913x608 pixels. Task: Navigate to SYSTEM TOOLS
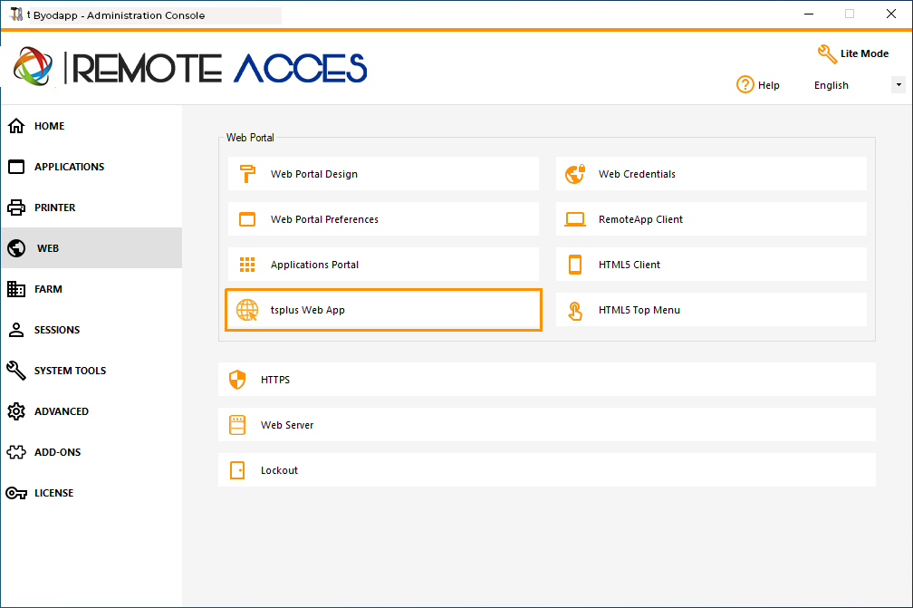tap(91, 371)
